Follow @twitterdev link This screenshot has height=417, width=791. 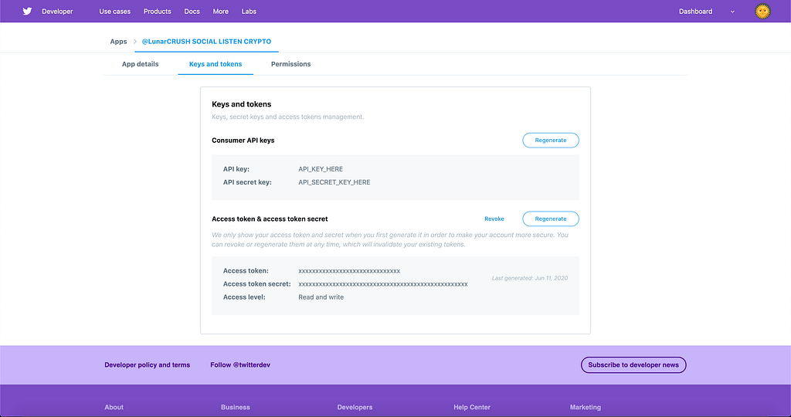click(240, 364)
